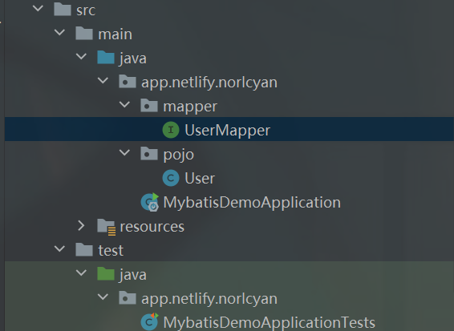Click the MybatisDemoApplicationTests test class icon
Viewport: 454px width, 331px height.
point(150,321)
